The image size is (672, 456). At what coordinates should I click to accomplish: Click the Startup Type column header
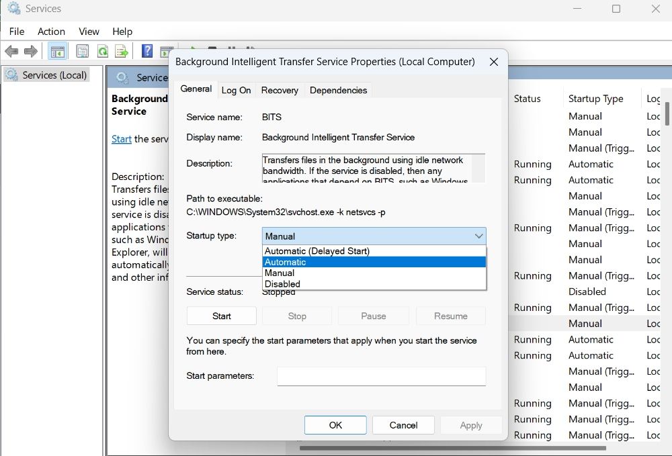pyautogui.click(x=595, y=99)
